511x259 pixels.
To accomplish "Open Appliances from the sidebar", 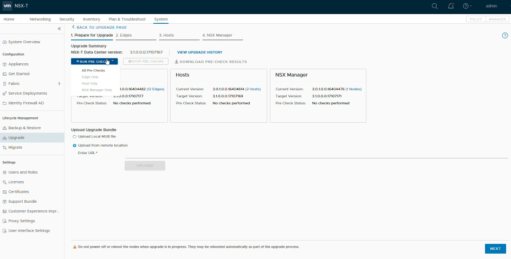I will pyautogui.click(x=18, y=64).
